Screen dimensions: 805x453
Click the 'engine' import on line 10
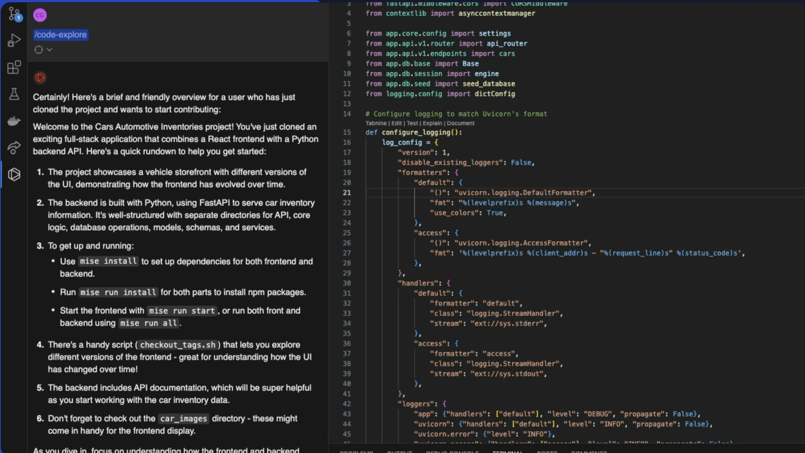tap(487, 74)
